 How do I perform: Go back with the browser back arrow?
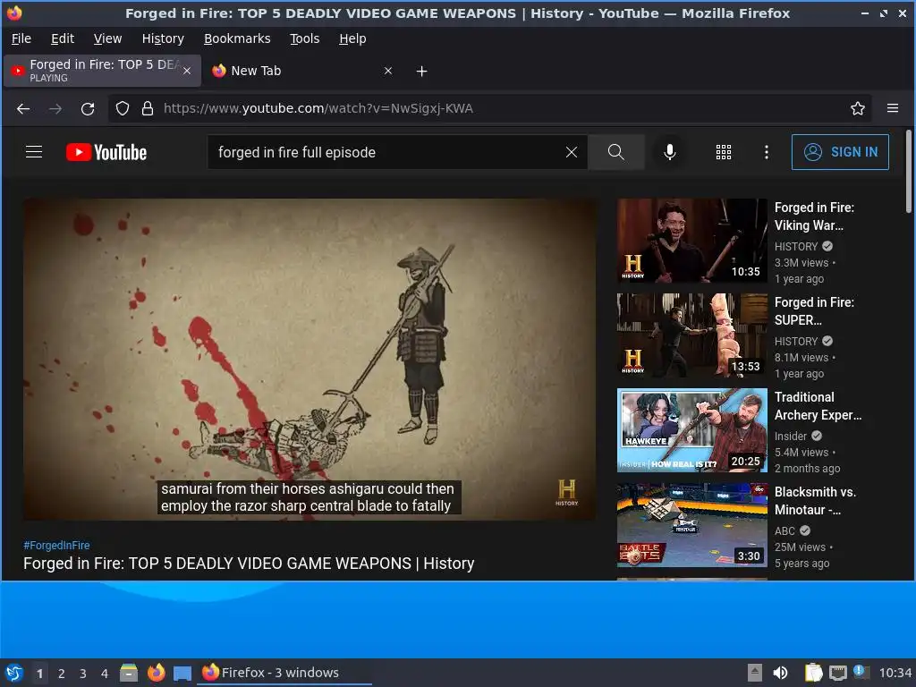23,108
